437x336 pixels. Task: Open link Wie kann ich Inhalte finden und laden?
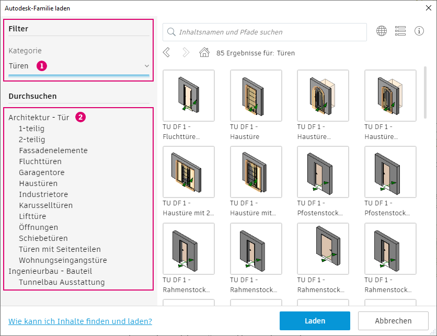coord(80,321)
